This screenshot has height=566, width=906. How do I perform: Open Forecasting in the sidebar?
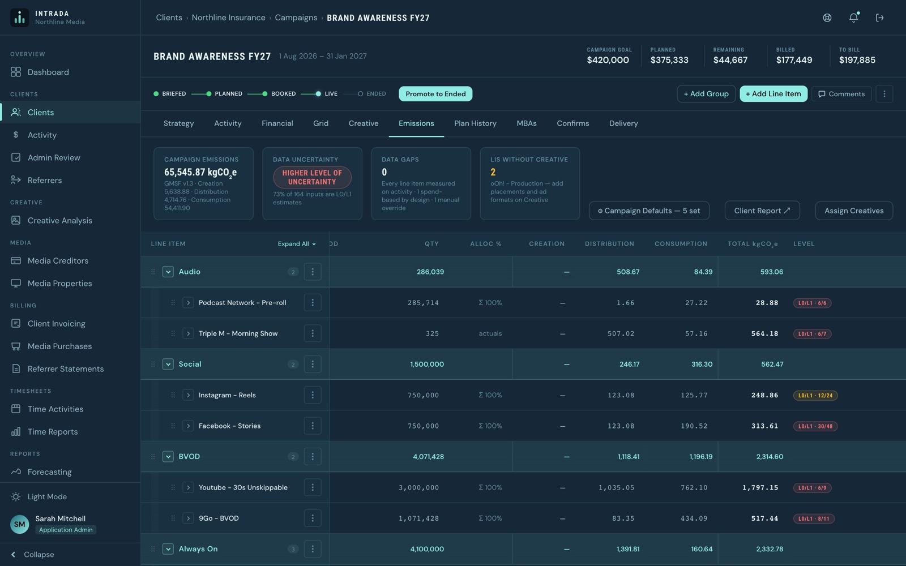click(x=70, y=471)
